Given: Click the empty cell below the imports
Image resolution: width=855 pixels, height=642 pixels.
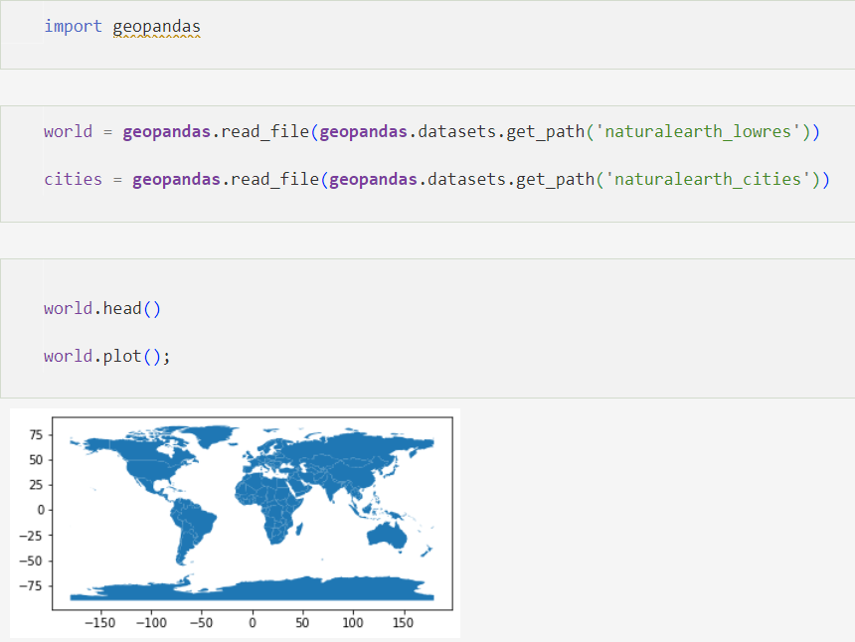Looking at the screenshot, I should (x=427, y=87).
